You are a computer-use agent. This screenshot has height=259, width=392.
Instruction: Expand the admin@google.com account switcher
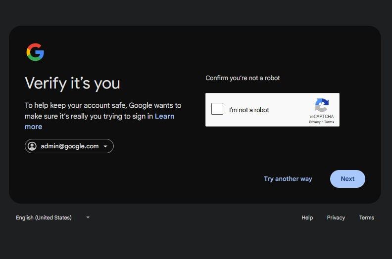click(69, 146)
